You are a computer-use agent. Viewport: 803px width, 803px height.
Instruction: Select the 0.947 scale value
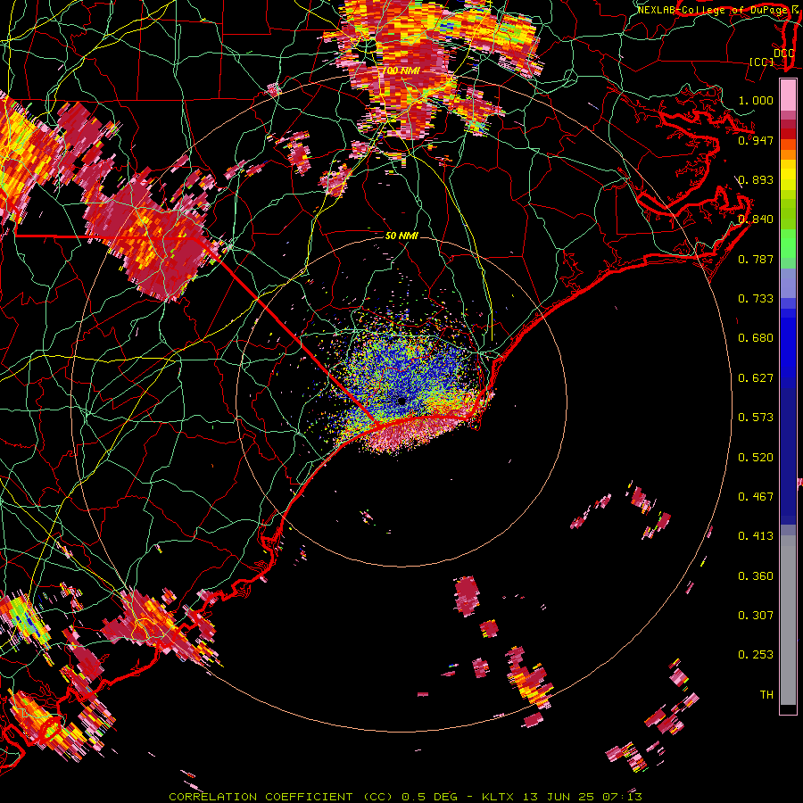pos(756,140)
